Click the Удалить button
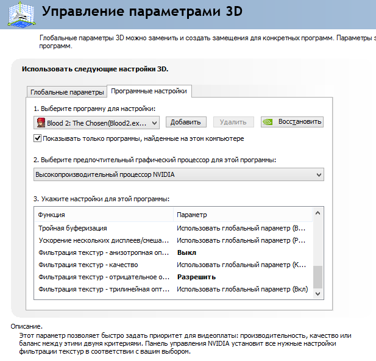The image size is (376, 361). [233, 122]
